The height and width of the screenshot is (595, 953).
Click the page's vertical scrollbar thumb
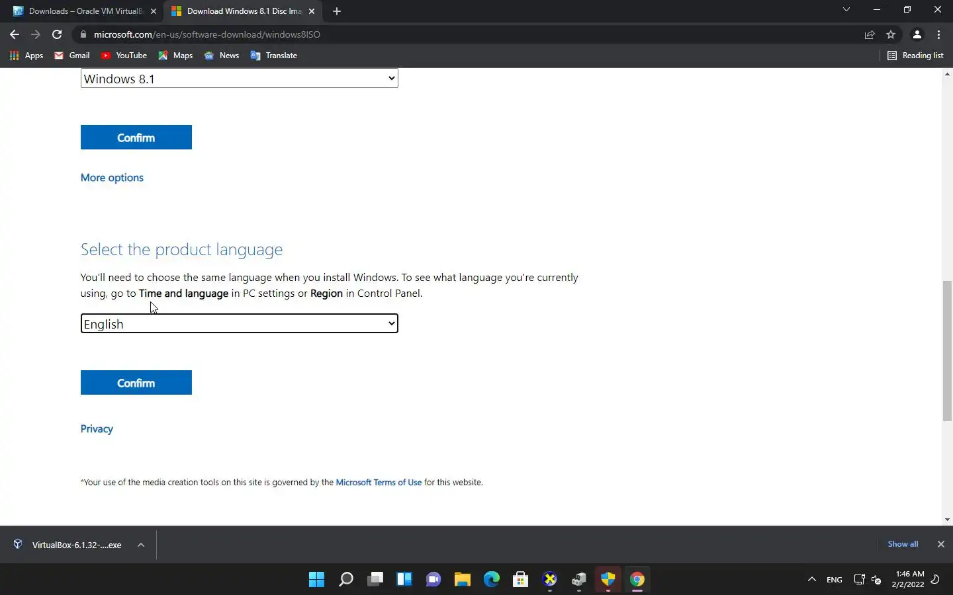[x=947, y=351]
